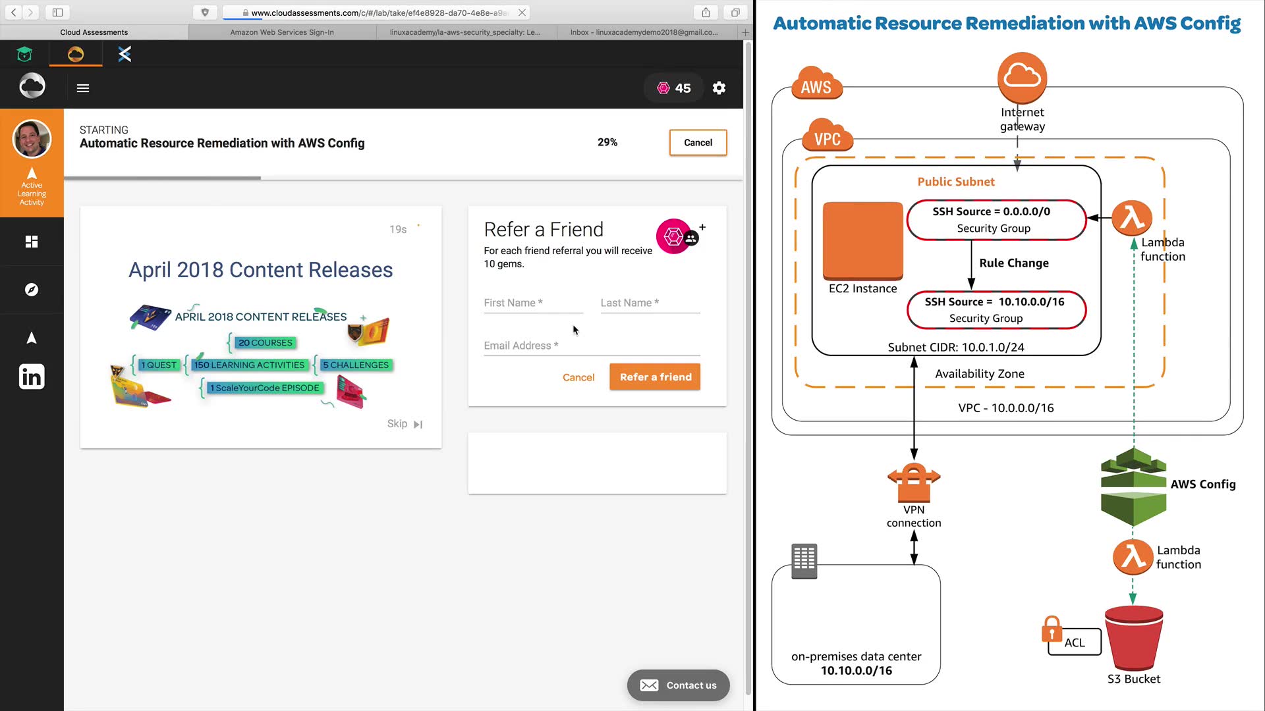Click the compass explore icon in sidebar
Image resolution: width=1265 pixels, height=711 pixels.
point(32,290)
